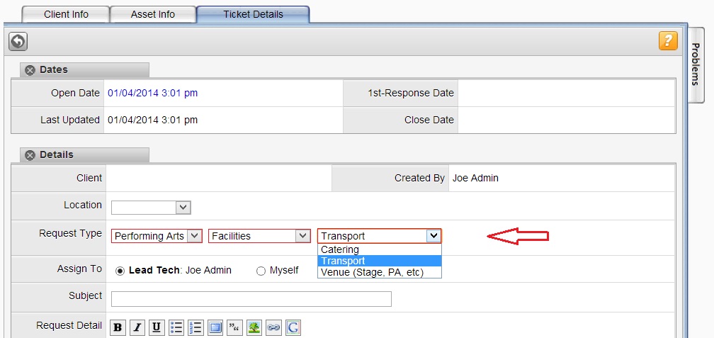714x338 pixels.
Task: Click the back arrow icon
Action: tap(18, 41)
